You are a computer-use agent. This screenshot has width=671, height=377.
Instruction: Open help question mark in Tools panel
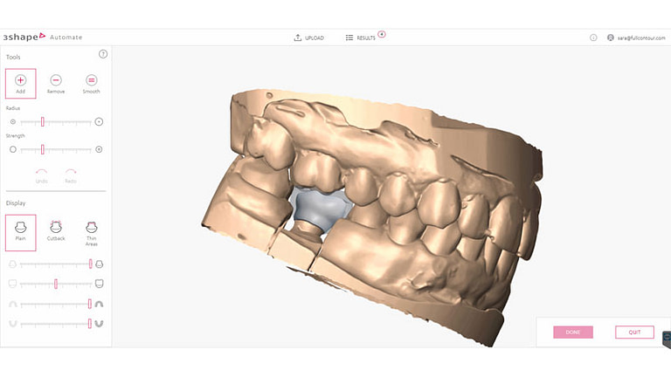(103, 54)
